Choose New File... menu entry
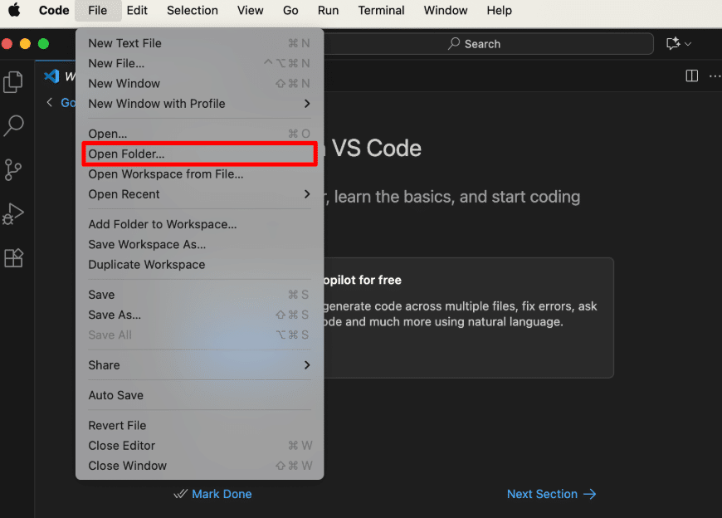 199,64
